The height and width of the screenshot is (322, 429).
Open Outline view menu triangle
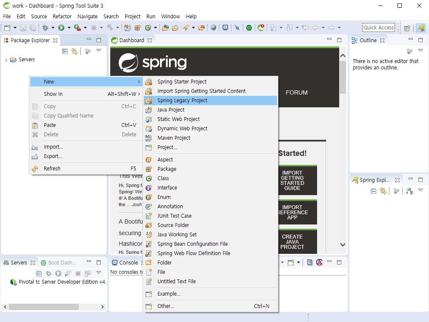tap(420, 50)
